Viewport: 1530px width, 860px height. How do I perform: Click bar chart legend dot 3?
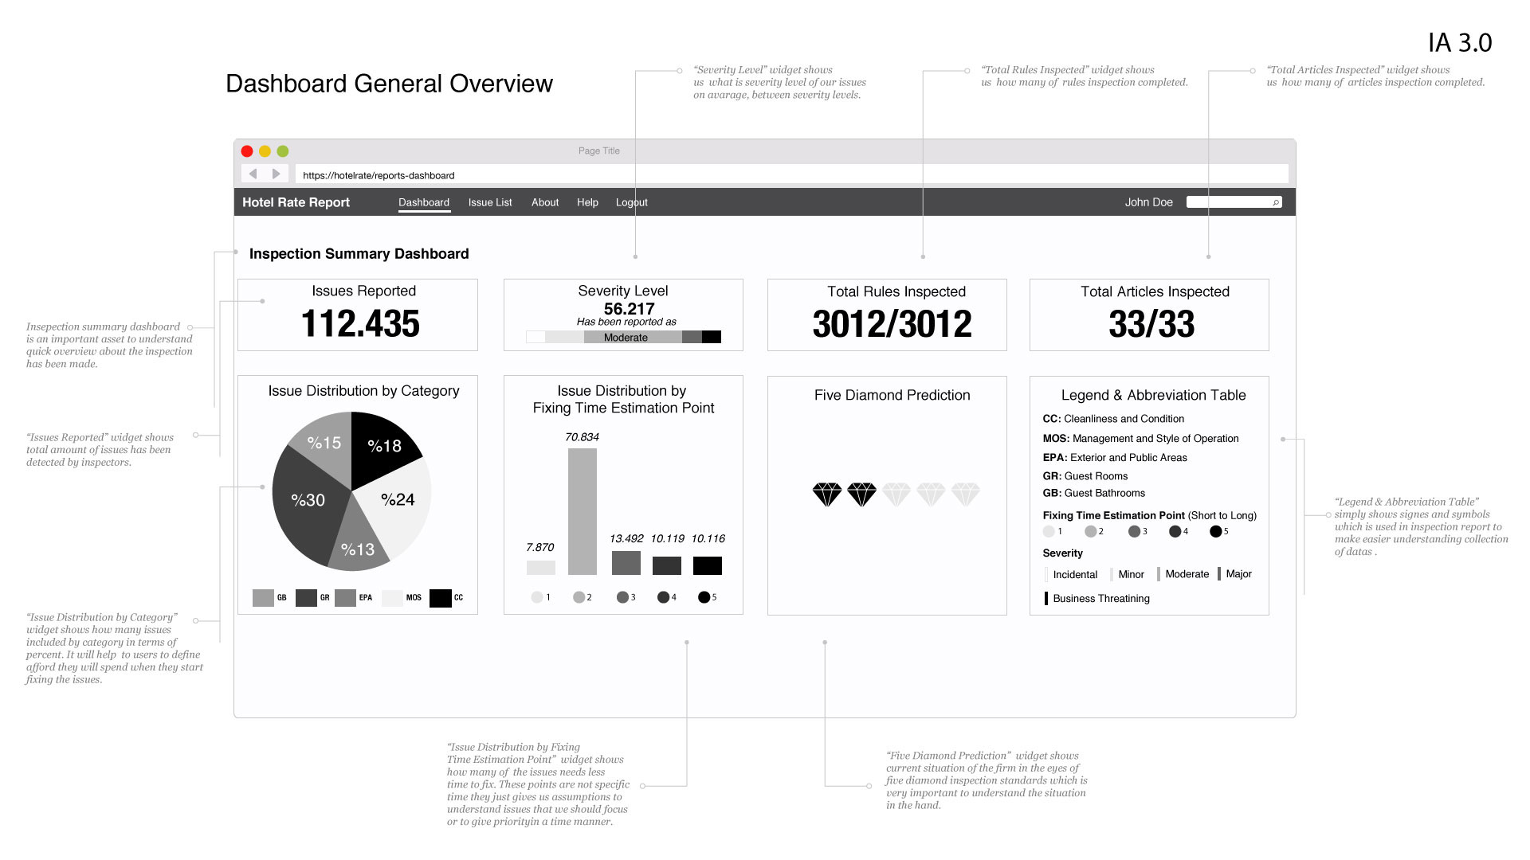click(622, 597)
